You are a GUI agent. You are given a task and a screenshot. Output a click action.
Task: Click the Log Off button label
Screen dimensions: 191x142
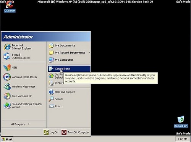[54, 132]
